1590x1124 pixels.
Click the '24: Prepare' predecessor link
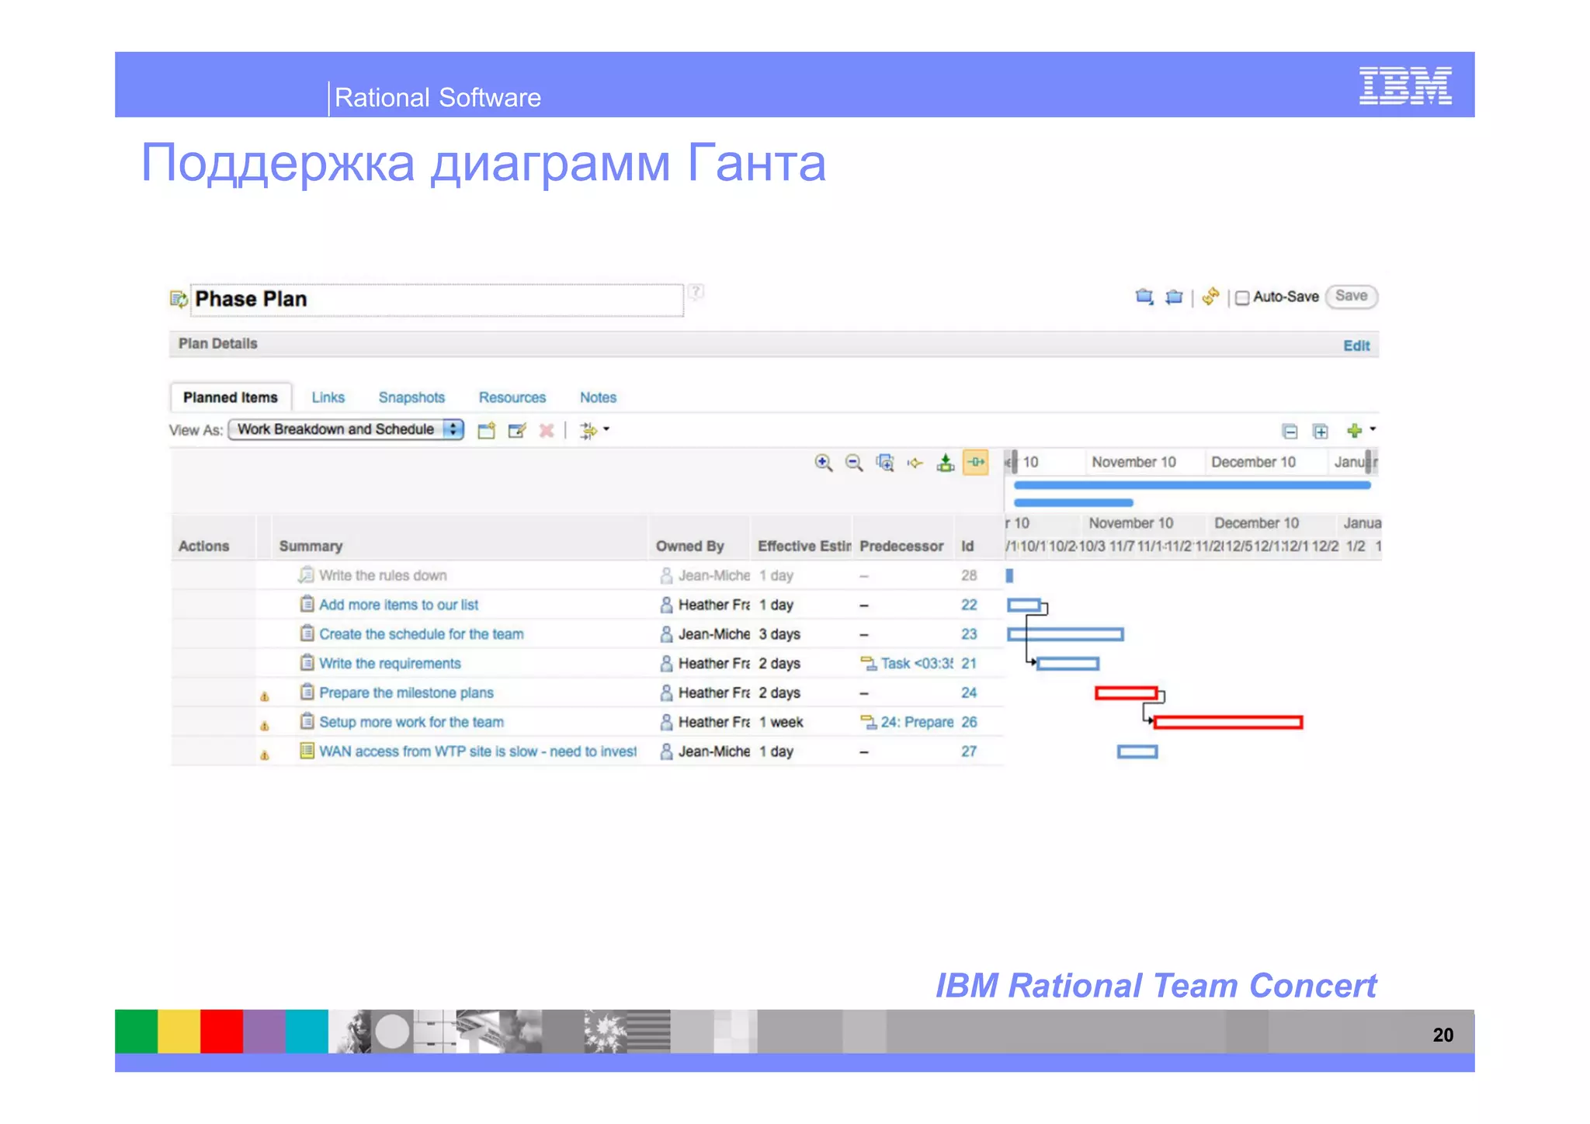click(x=917, y=722)
